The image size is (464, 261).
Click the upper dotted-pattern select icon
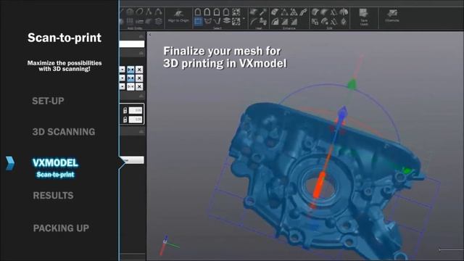[236, 12]
